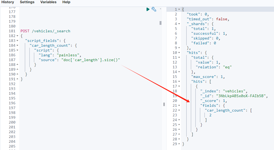Collapse total object at response line 11
Screen dimensions: 274x150
coord(179,58)
